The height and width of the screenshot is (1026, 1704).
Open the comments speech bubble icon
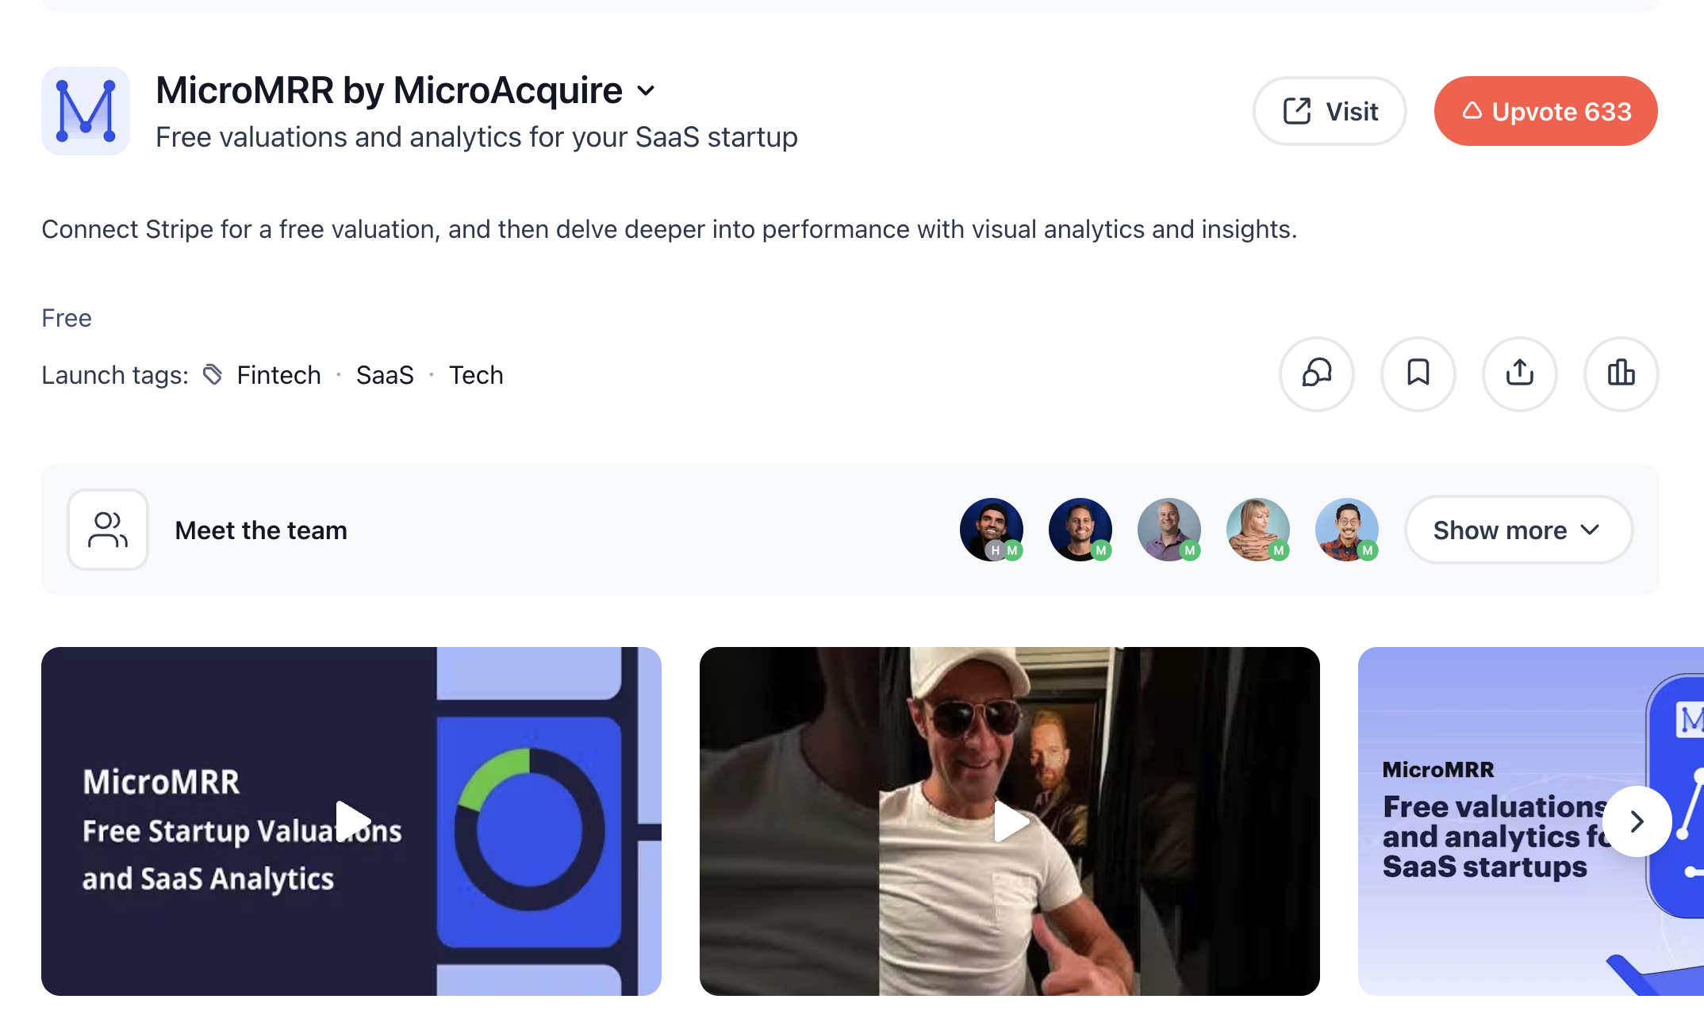coord(1317,373)
